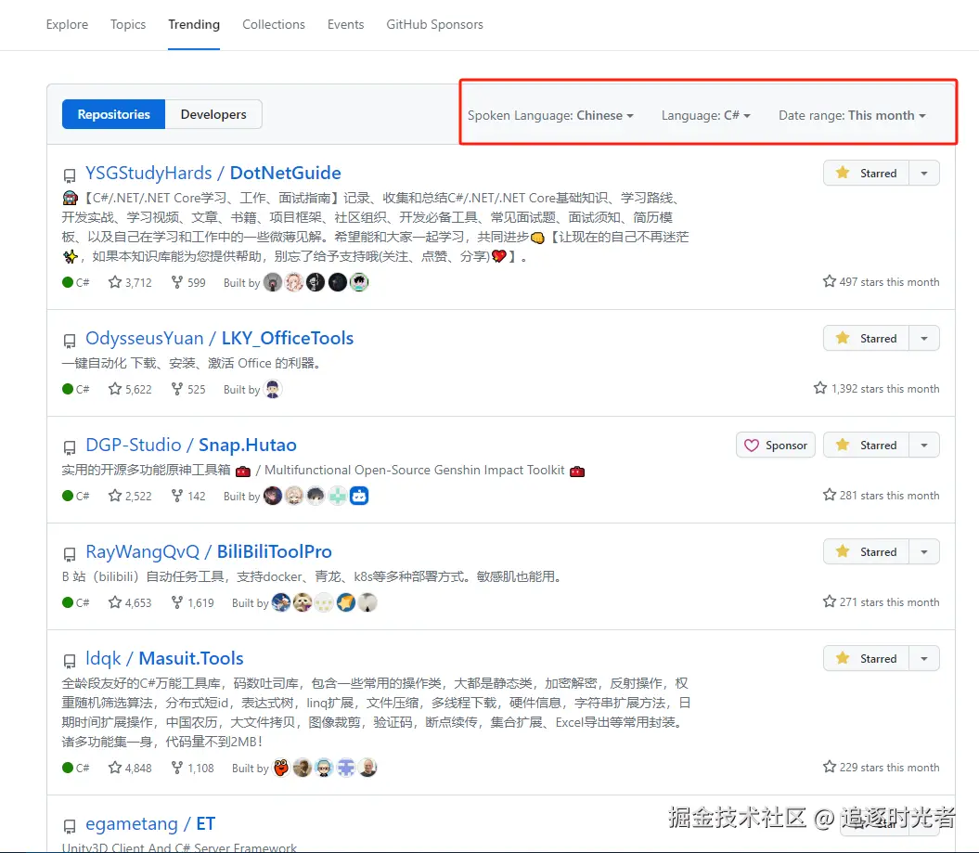Expand star lists dropdown for Masuit.Tools
This screenshot has width=979, height=853.
click(x=924, y=659)
